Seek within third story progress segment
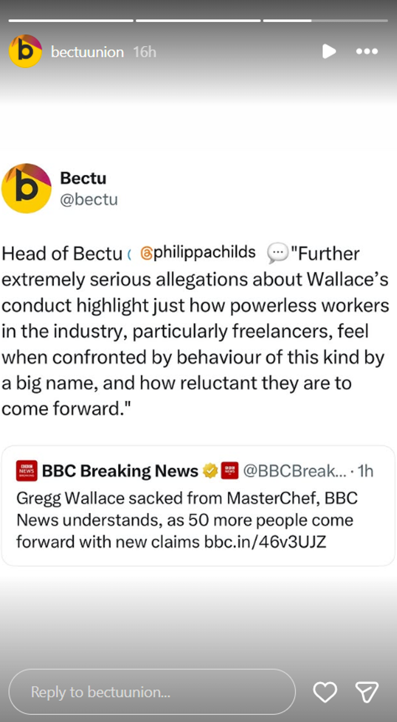 point(325,20)
